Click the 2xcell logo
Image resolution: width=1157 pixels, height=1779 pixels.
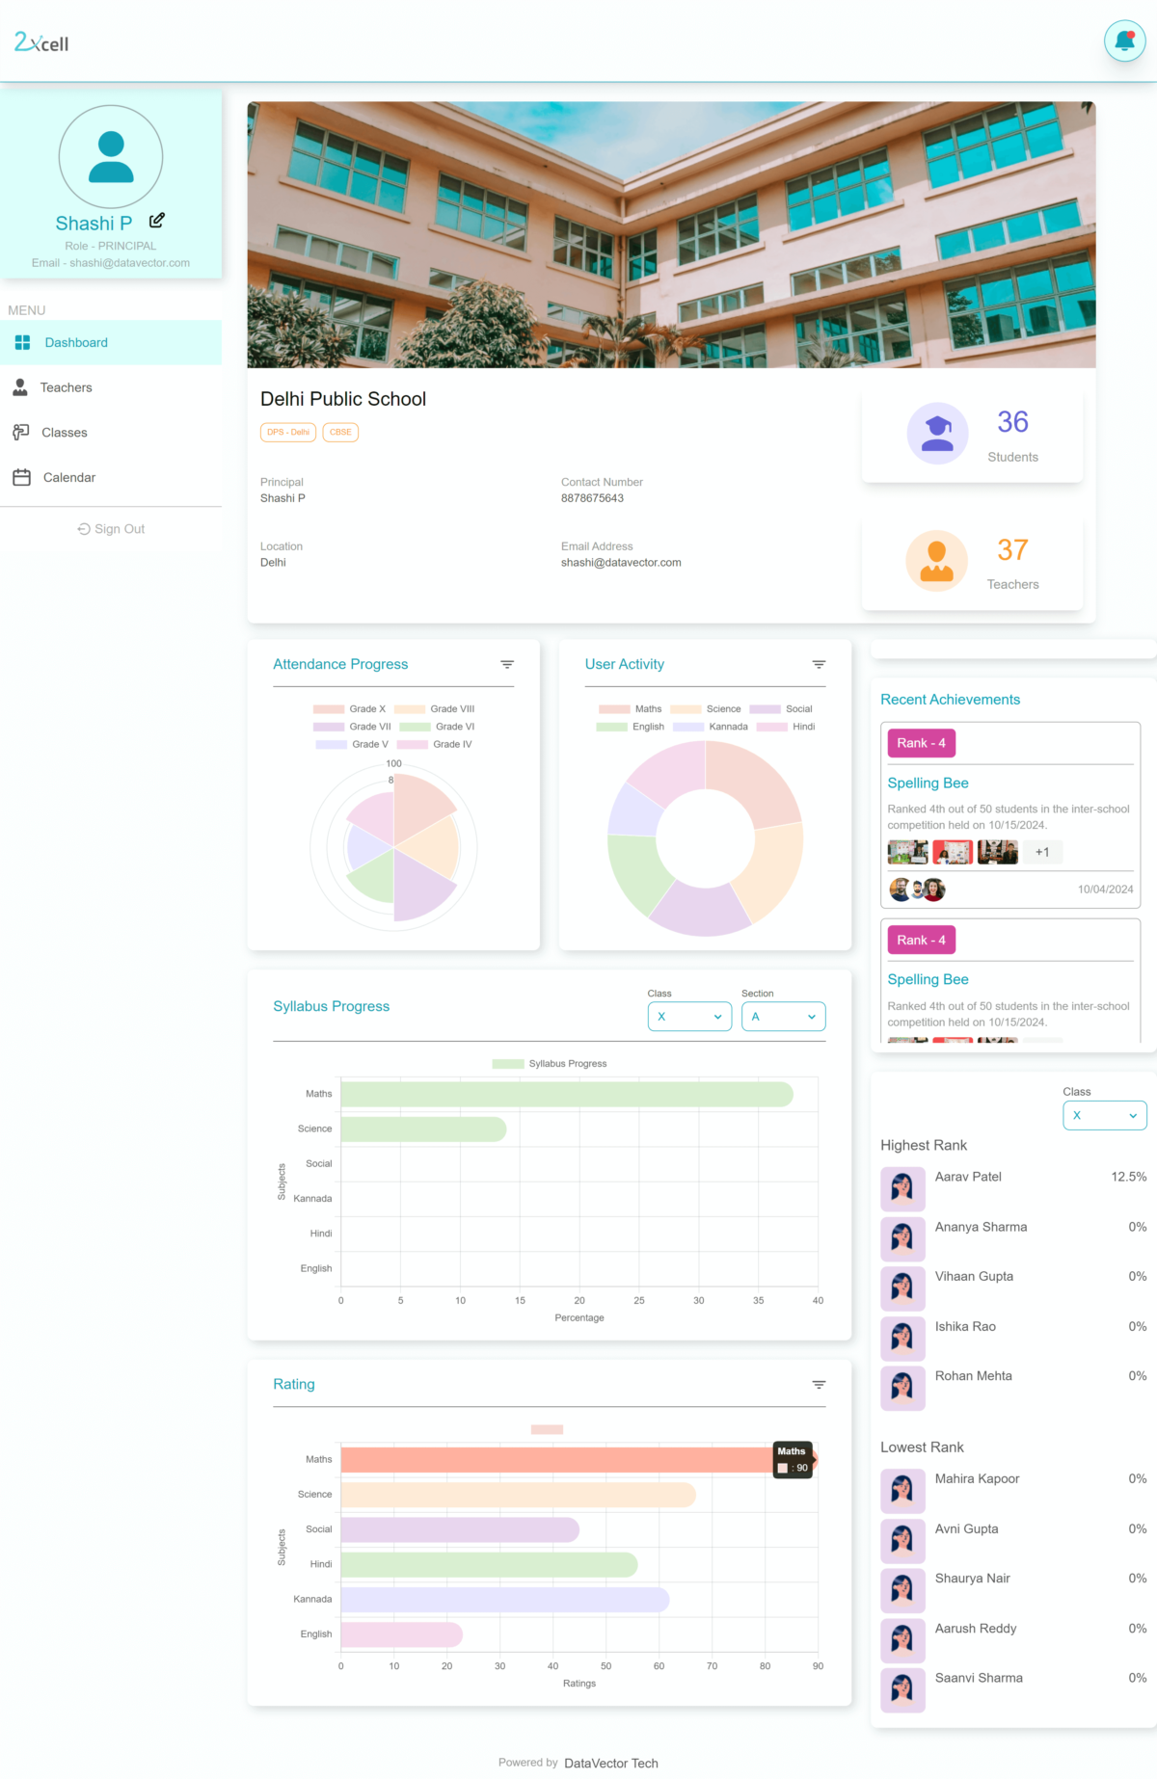[x=41, y=41]
